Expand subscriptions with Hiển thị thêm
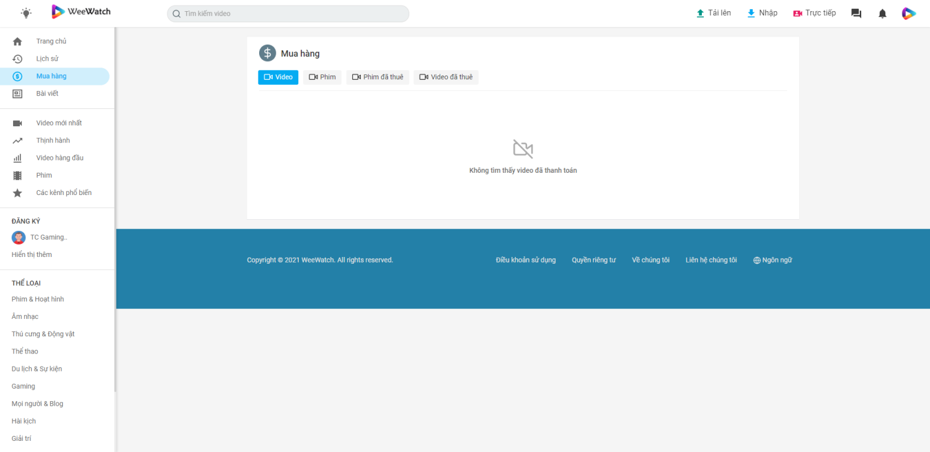Image resolution: width=930 pixels, height=452 pixels. (x=32, y=254)
